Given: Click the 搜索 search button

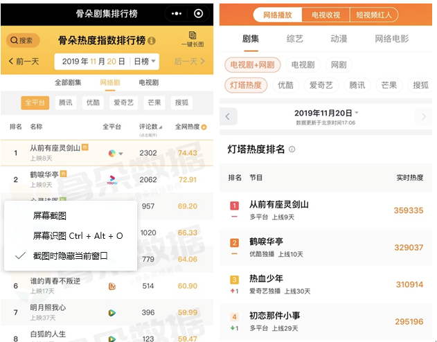Looking at the screenshot, I should pos(23,41).
